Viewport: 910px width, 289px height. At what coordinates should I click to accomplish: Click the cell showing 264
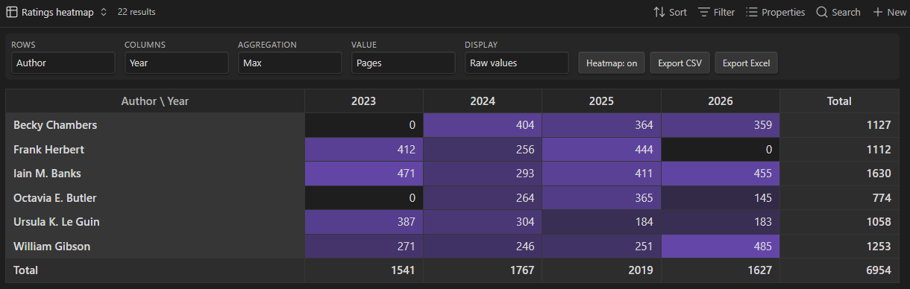point(483,198)
